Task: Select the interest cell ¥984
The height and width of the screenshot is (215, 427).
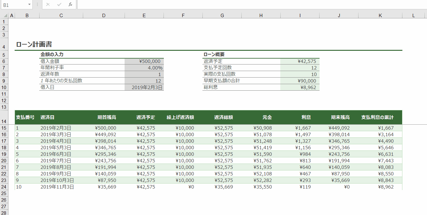Action: pos(300,154)
